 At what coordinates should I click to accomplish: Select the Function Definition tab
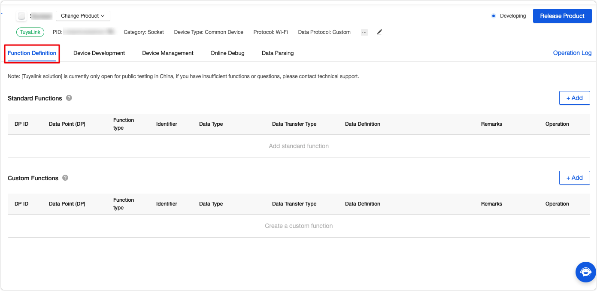click(x=32, y=53)
